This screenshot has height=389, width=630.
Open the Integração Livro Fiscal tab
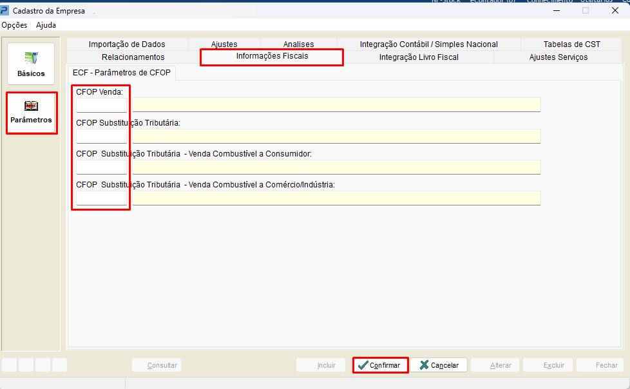click(419, 57)
